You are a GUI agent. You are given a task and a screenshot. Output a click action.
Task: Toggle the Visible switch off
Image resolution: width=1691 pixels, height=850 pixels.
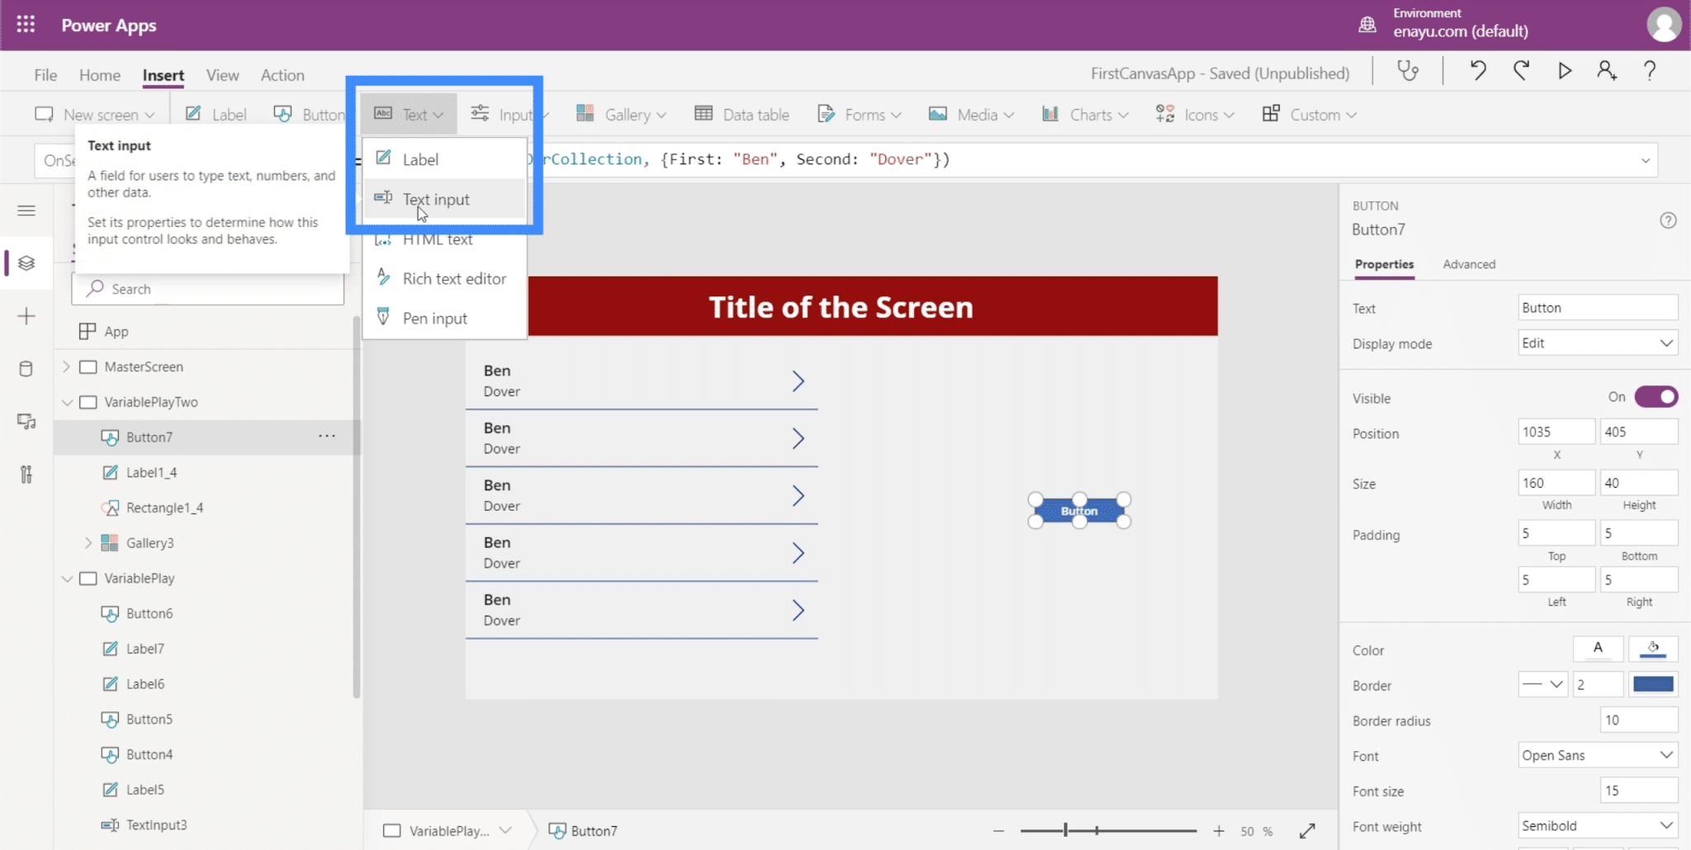pyautogui.click(x=1656, y=397)
